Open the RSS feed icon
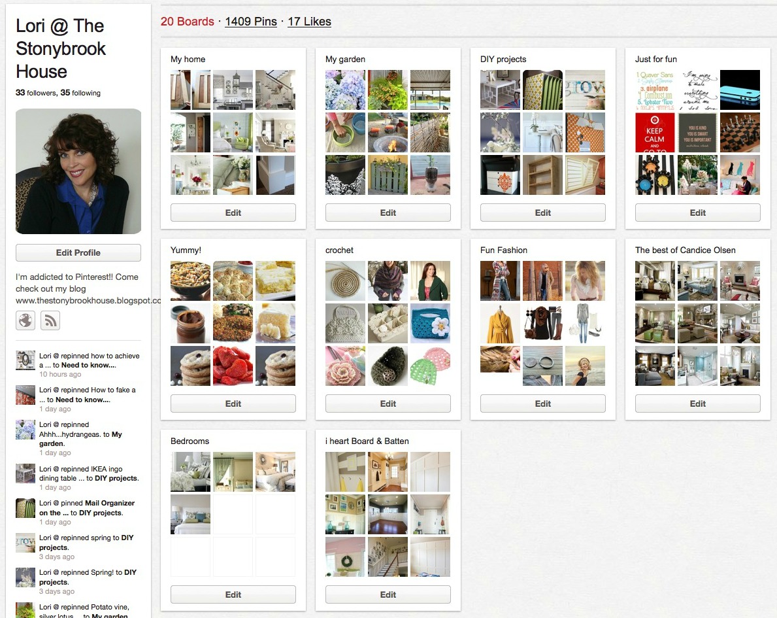The height and width of the screenshot is (618, 777). pos(50,320)
